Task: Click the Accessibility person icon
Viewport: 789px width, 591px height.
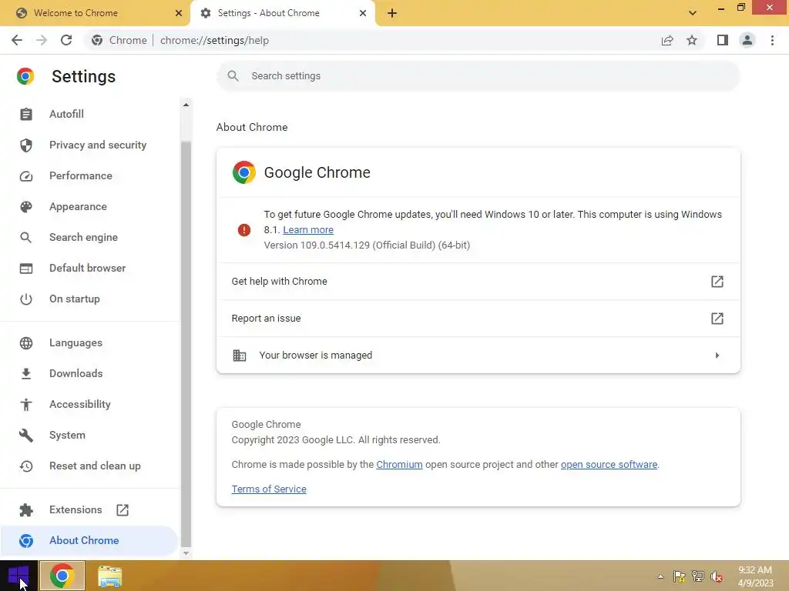Action: 26,405
